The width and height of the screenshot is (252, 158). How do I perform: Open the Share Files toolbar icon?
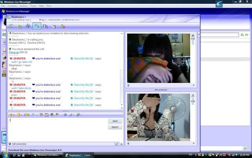19,26
